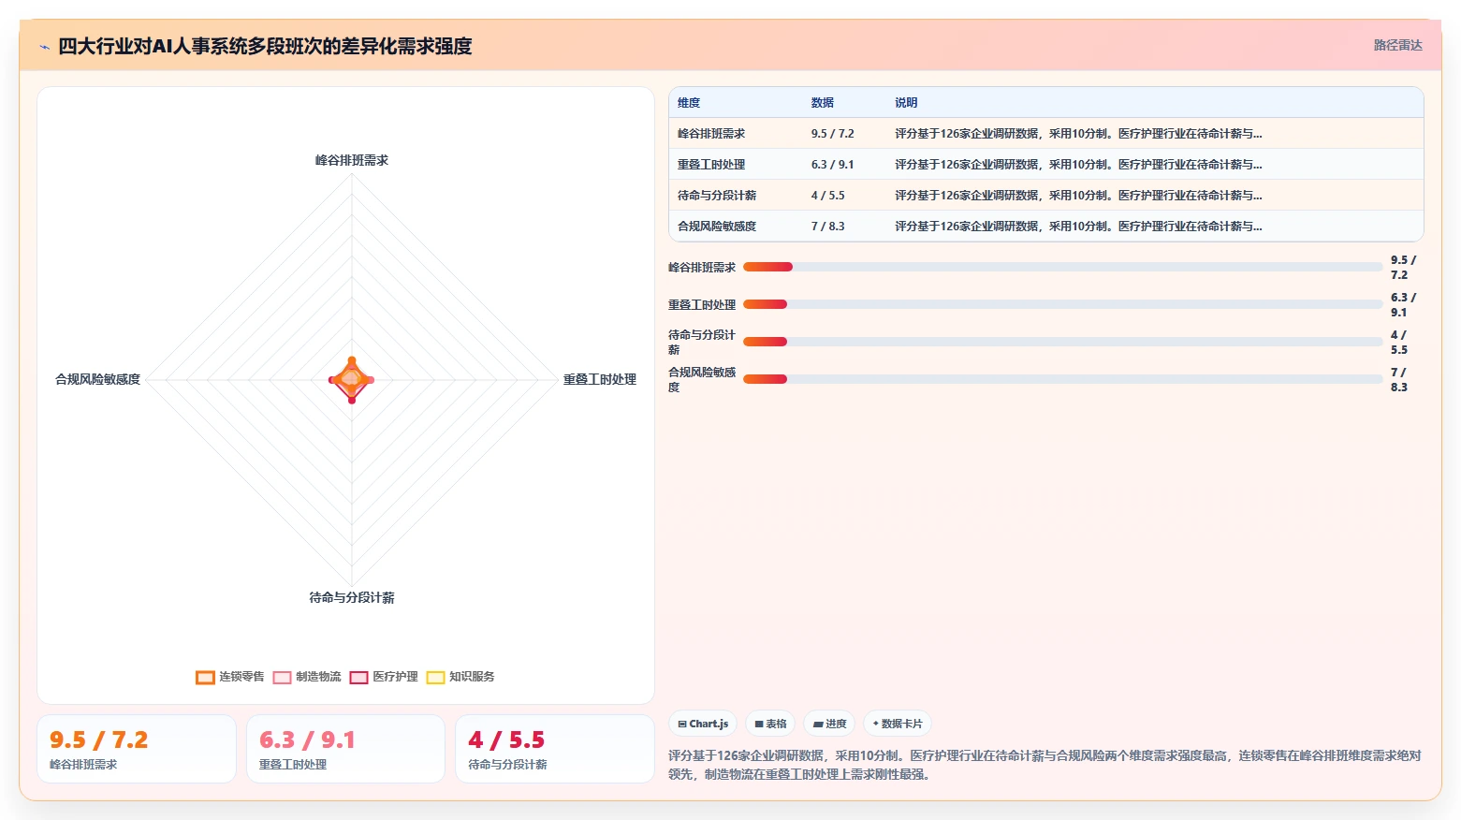Click table value 9.5 / 7.2

point(833,134)
